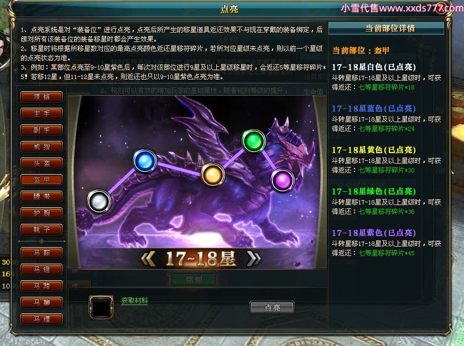Screen dimensions: 464x346
Task: Choose the 腰带 slot button
Action: tap(41, 196)
